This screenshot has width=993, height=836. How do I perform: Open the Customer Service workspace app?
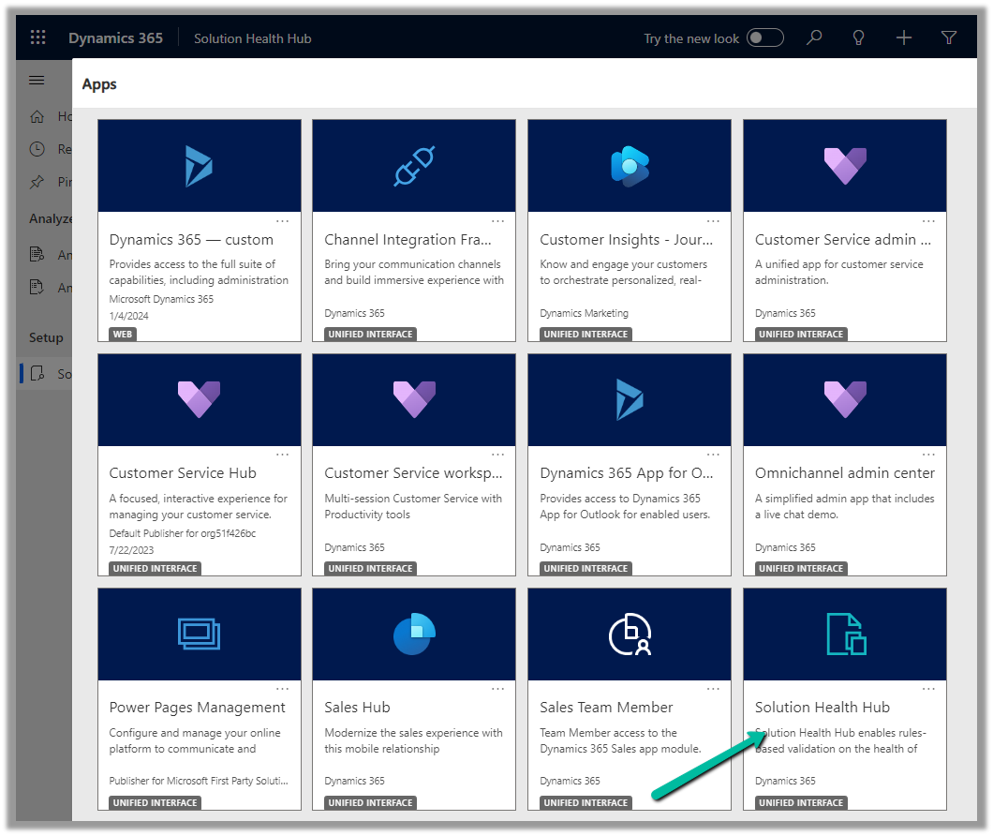pos(413,473)
